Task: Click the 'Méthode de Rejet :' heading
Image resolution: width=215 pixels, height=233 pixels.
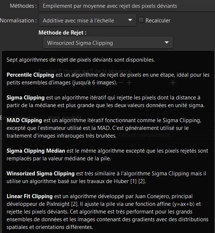Action: point(62,33)
